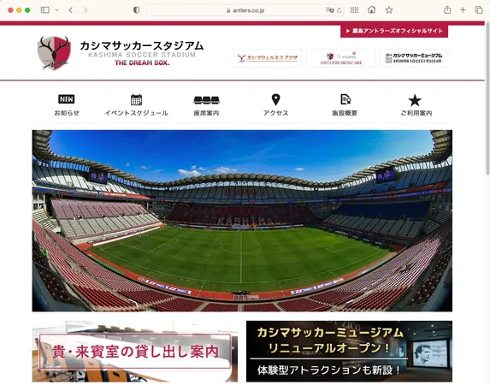Go back with the back arrow

(x=71, y=10)
